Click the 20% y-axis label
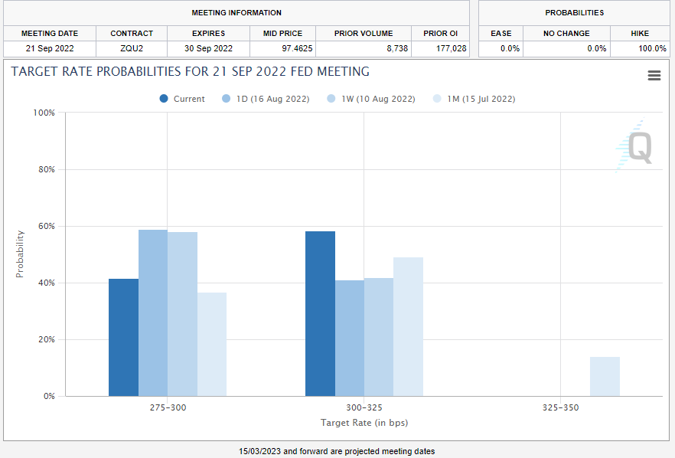This screenshot has height=458, width=675. (x=47, y=339)
